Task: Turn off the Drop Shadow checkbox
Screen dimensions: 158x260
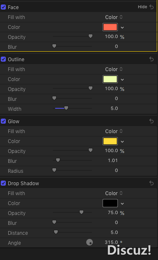Action: tap(3, 183)
